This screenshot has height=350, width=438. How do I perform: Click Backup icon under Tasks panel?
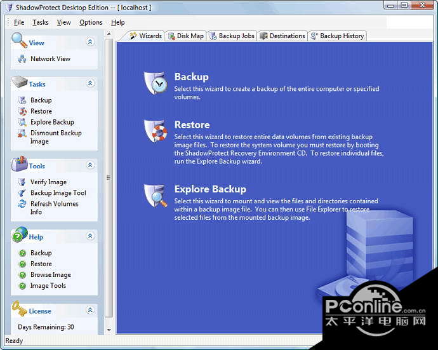click(x=22, y=100)
